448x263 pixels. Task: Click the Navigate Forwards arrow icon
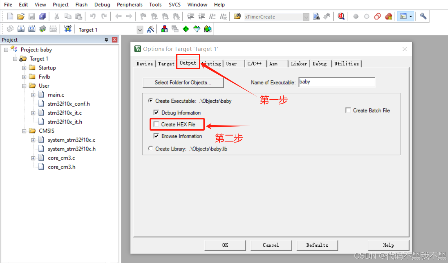(129, 17)
